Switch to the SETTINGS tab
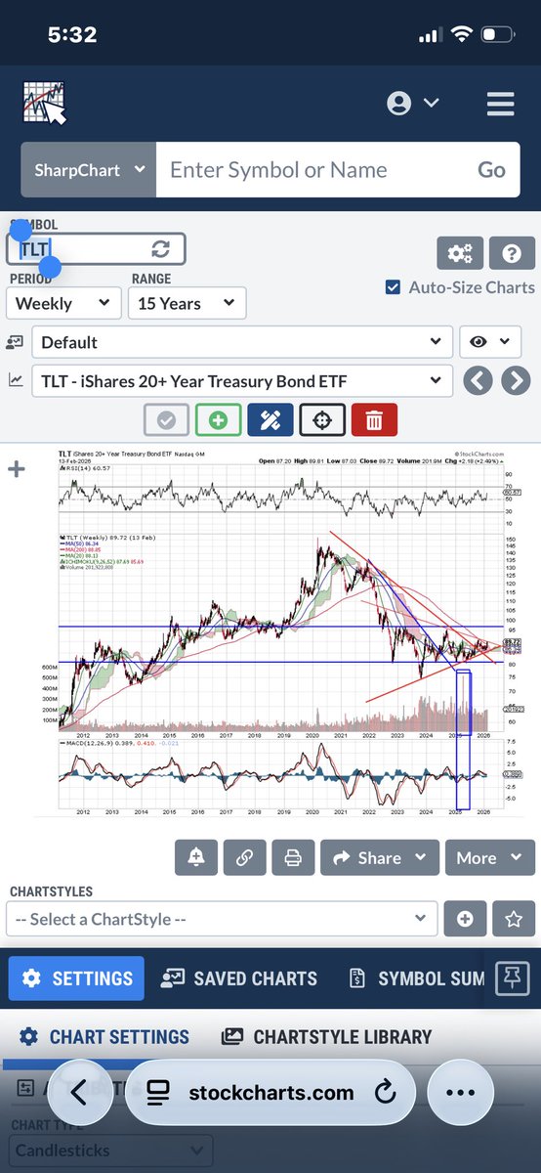 click(x=76, y=977)
